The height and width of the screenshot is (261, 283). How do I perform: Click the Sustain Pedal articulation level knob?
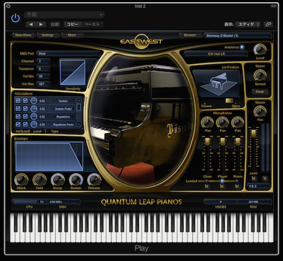coord(34,109)
